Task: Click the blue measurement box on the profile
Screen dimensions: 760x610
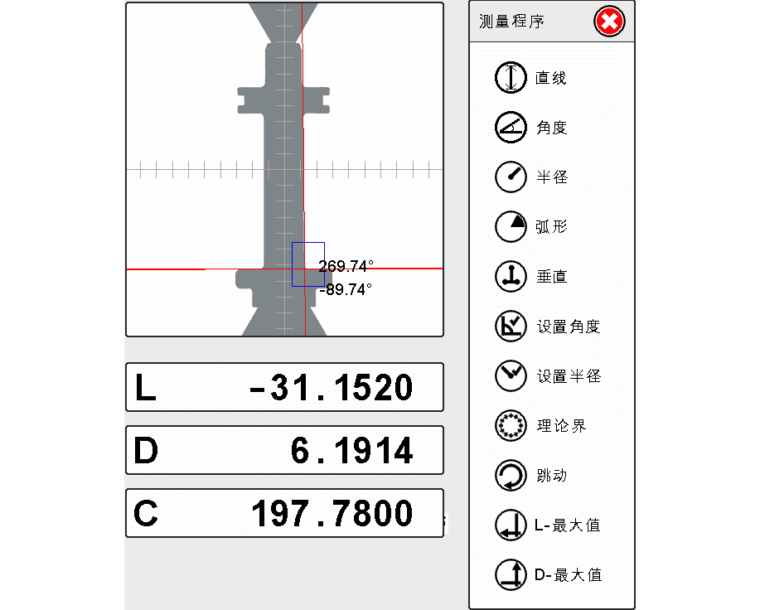Action: [x=307, y=264]
